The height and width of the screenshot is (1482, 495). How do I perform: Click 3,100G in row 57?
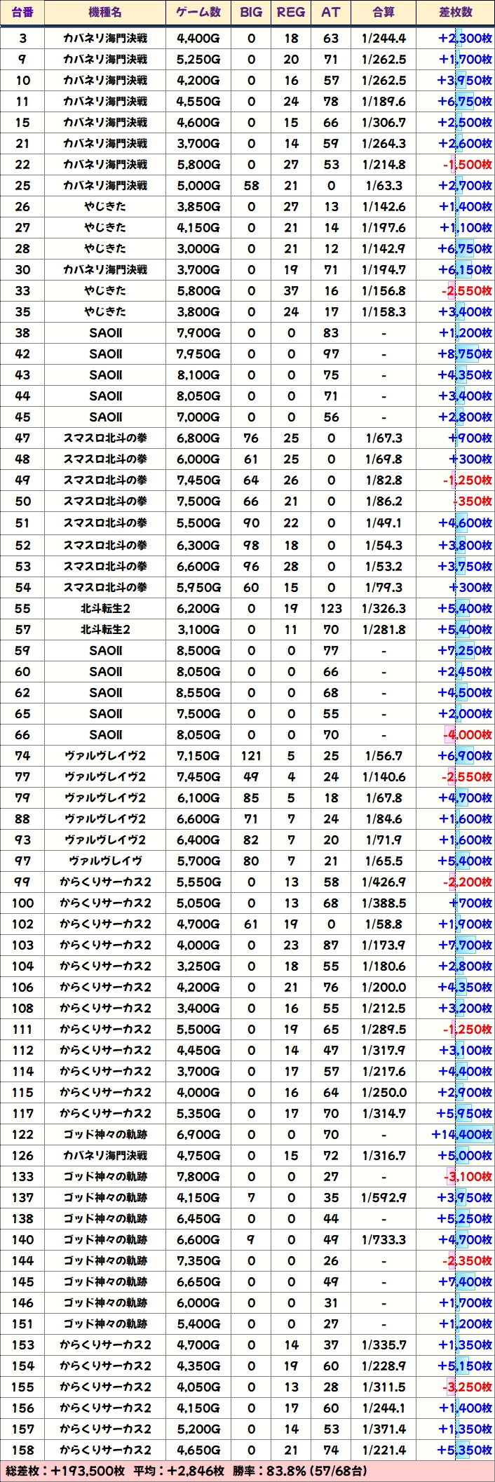pos(198,629)
